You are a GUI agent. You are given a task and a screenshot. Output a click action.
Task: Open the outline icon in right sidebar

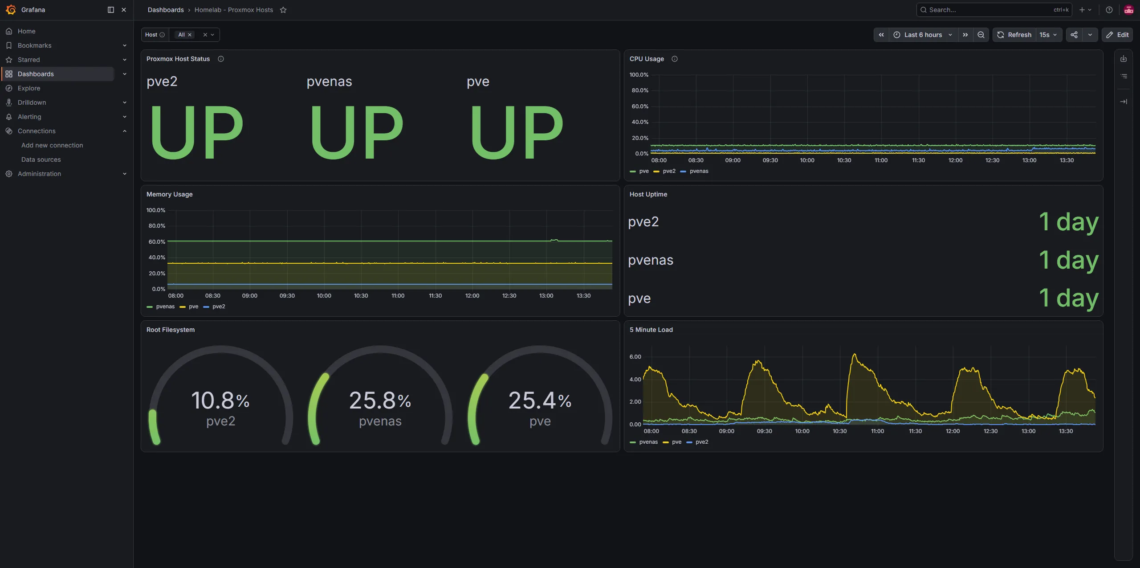pyautogui.click(x=1124, y=76)
